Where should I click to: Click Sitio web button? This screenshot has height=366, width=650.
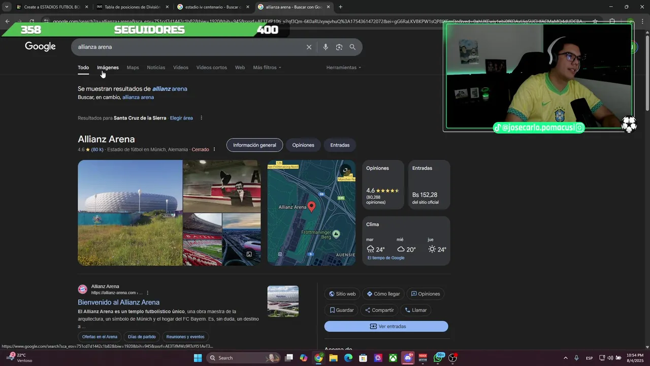click(342, 294)
